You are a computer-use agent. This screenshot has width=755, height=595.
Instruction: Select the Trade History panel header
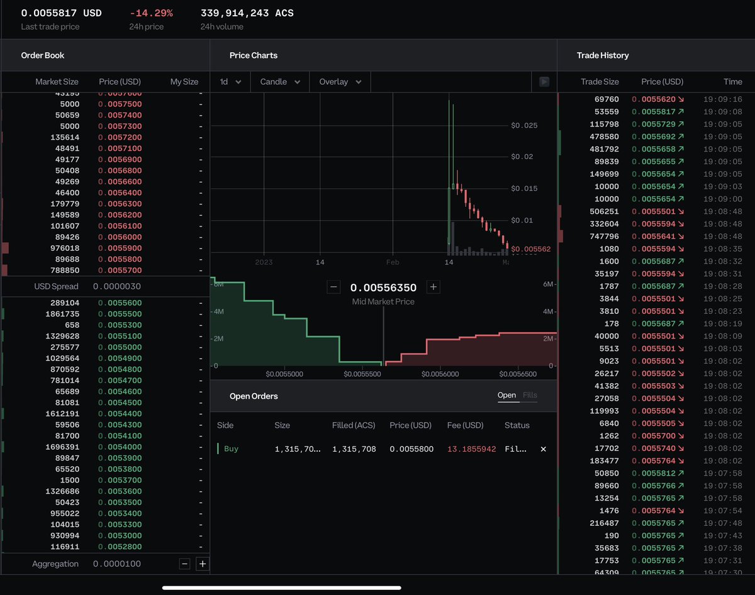point(603,55)
